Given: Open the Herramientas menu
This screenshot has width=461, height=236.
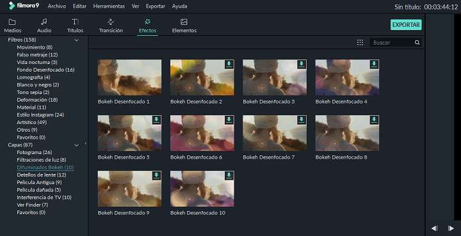Looking at the screenshot, I should 109,6.
